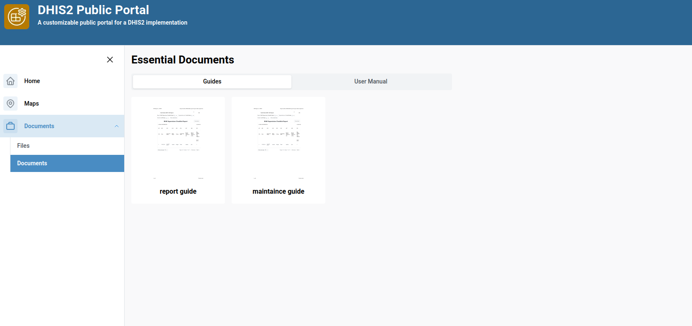Click the customizable public portal subtitle
Viewport: 692px width, 326px height.
[x=112, y=23]
